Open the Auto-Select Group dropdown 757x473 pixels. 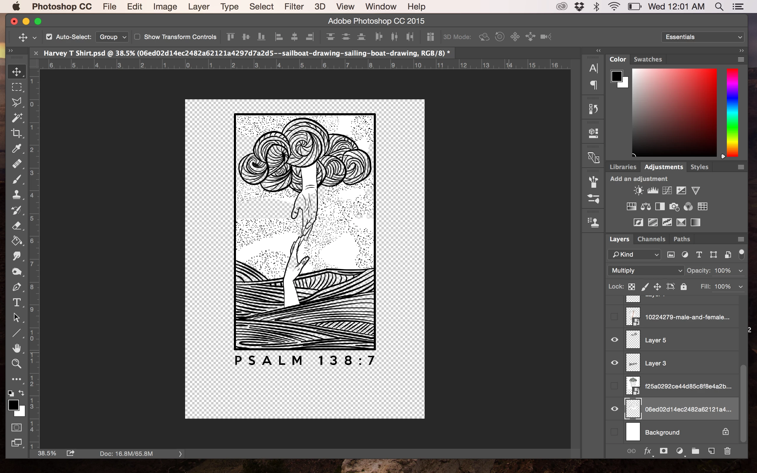(112, 37)
